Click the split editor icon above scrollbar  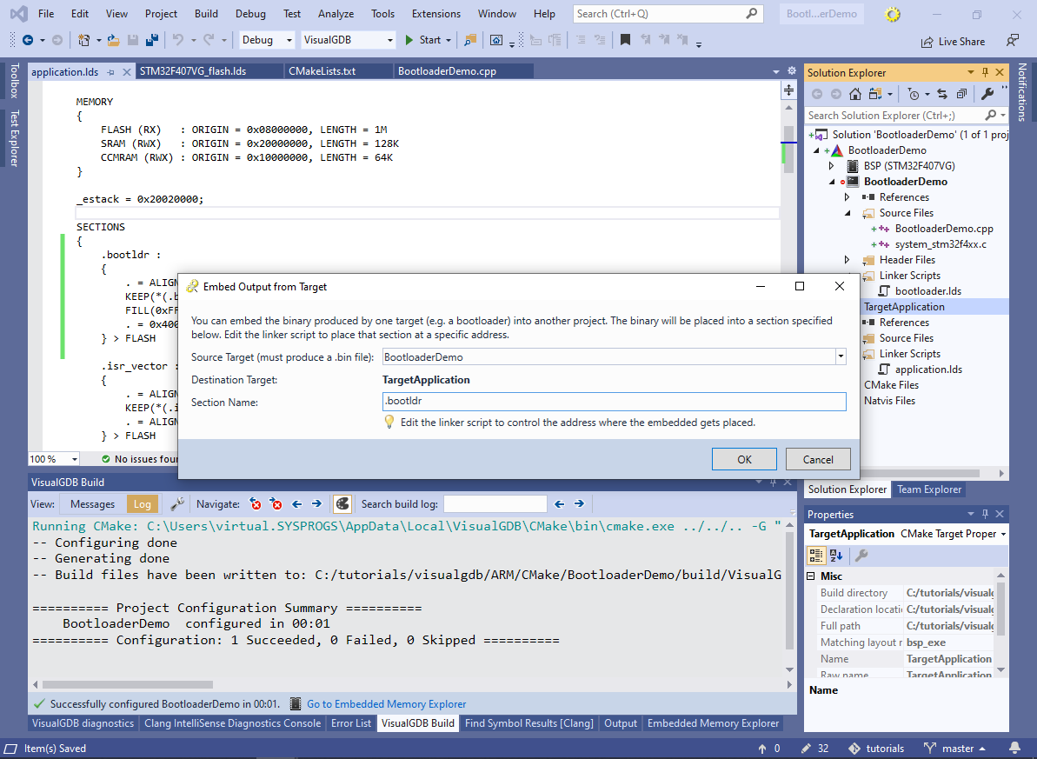click(x=789, y=90)
